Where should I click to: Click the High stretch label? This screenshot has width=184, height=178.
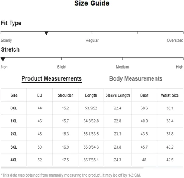180,67
